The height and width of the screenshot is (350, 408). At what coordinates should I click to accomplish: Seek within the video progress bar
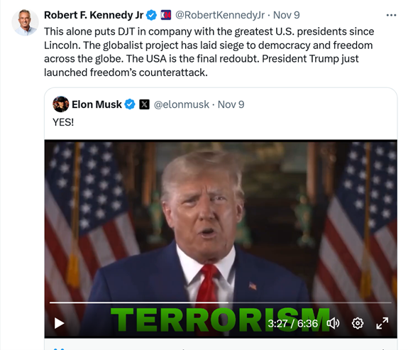(x=221, y=302)
